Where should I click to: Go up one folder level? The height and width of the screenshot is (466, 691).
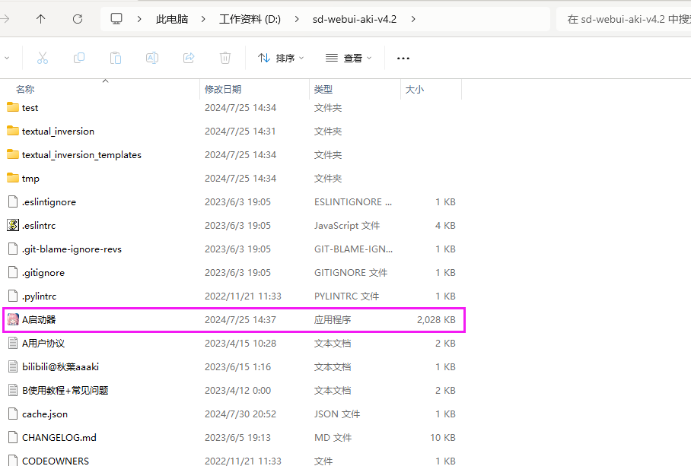(x=41, y=19)
